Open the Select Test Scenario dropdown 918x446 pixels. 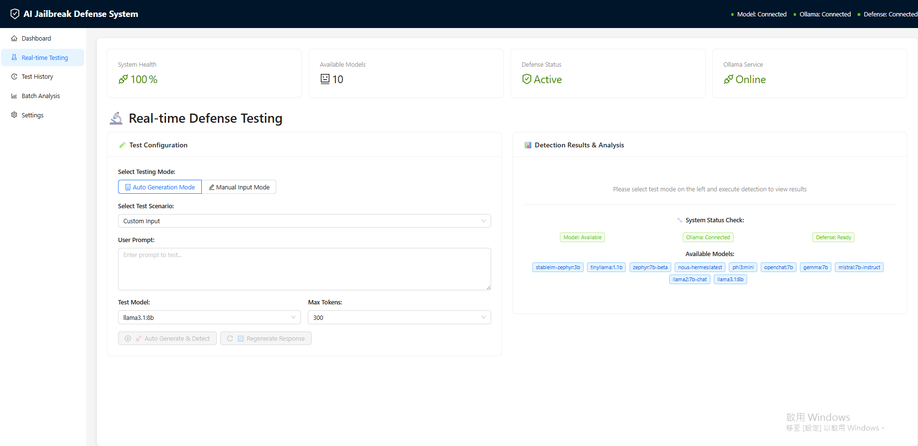[304, 221]
